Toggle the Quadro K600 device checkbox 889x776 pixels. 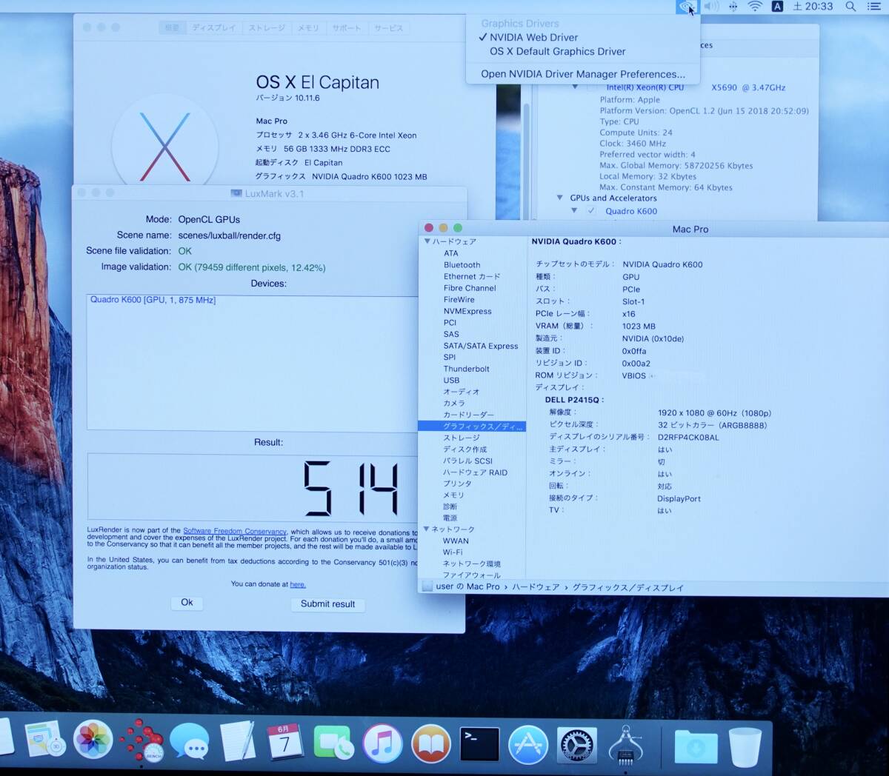(x=591, y=211)
